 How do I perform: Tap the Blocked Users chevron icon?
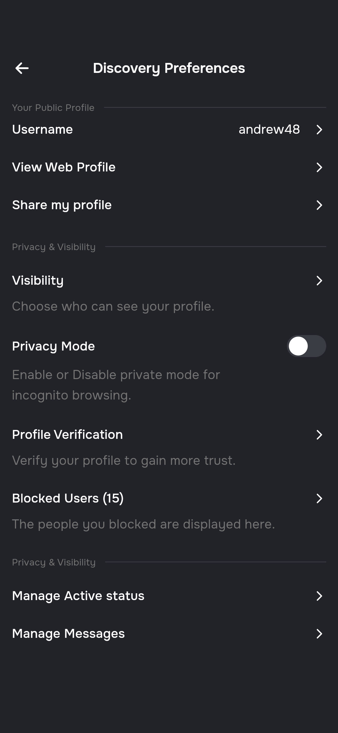[x=319, y=499]
